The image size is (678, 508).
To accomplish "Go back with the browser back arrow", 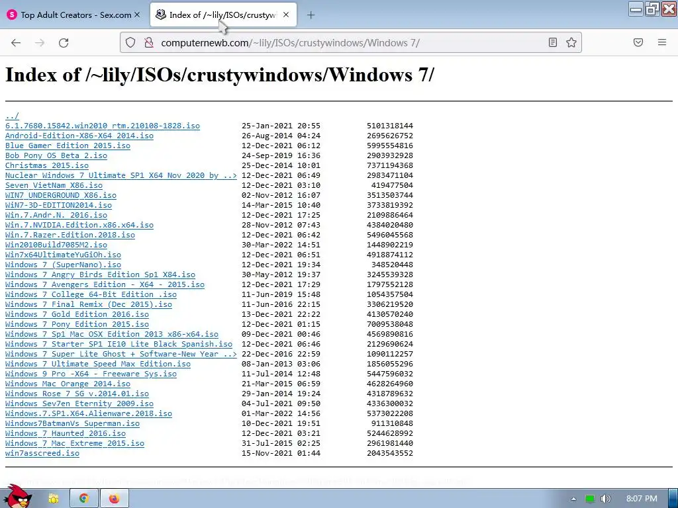I will coord(16,42).
